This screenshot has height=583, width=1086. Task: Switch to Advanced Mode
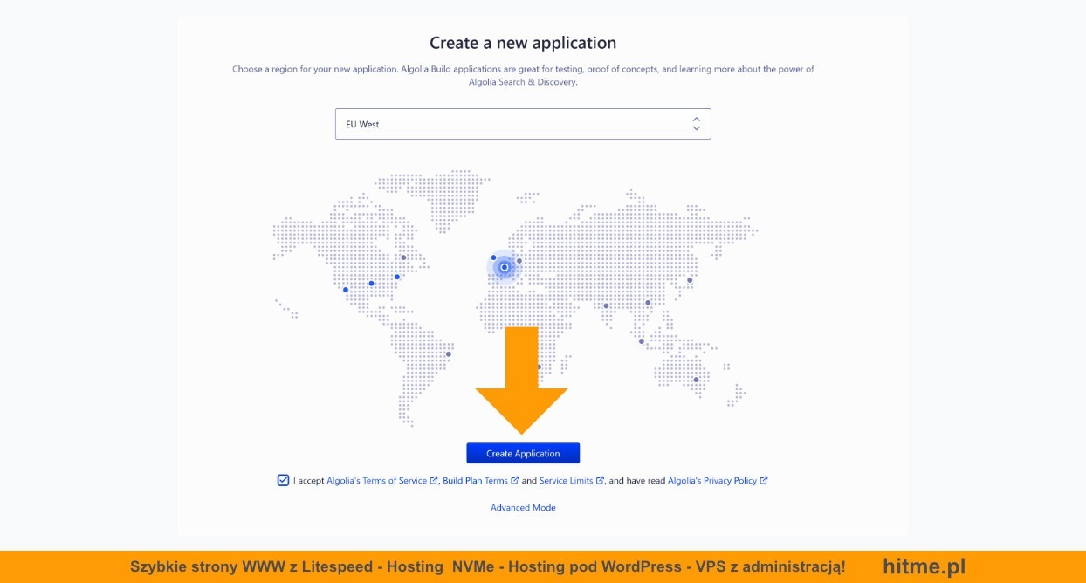point(523,508)
